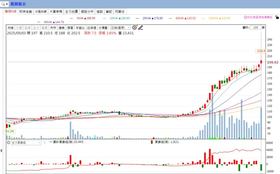280x174 pixels.
Task: Click the 210.5 high price label
Action: point(261,51)
